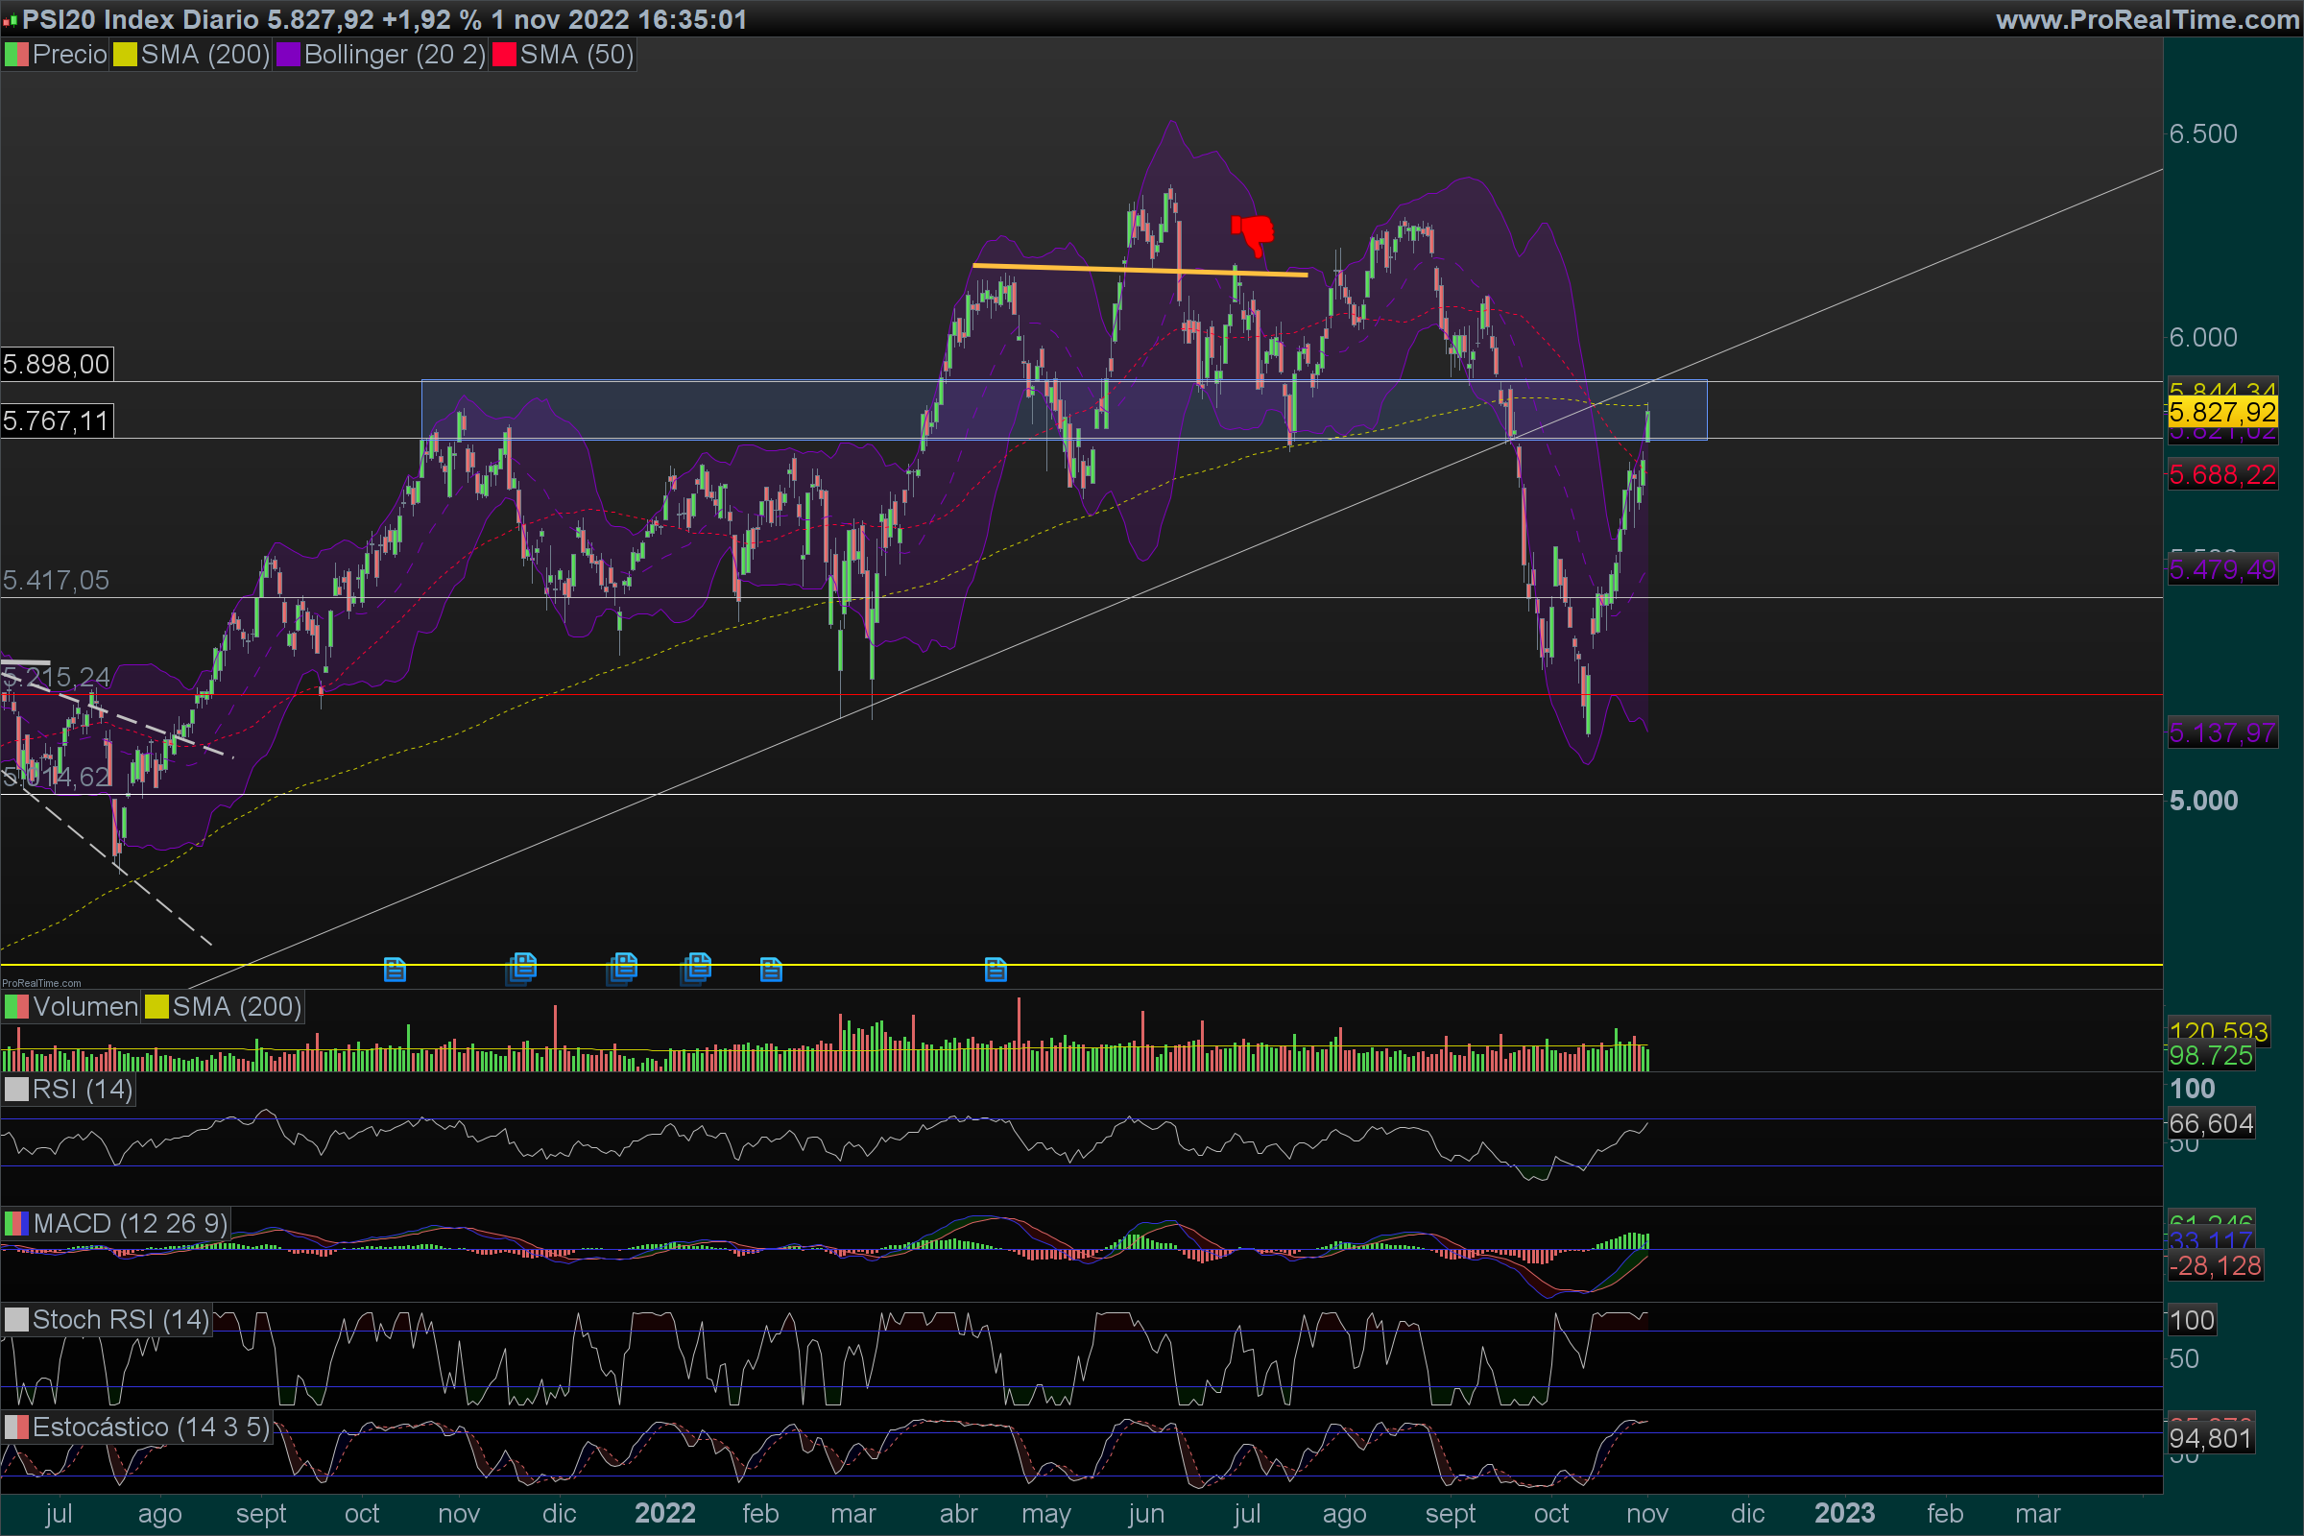Click the MACD (12 26 9) legend icon

pos(16,1223)
